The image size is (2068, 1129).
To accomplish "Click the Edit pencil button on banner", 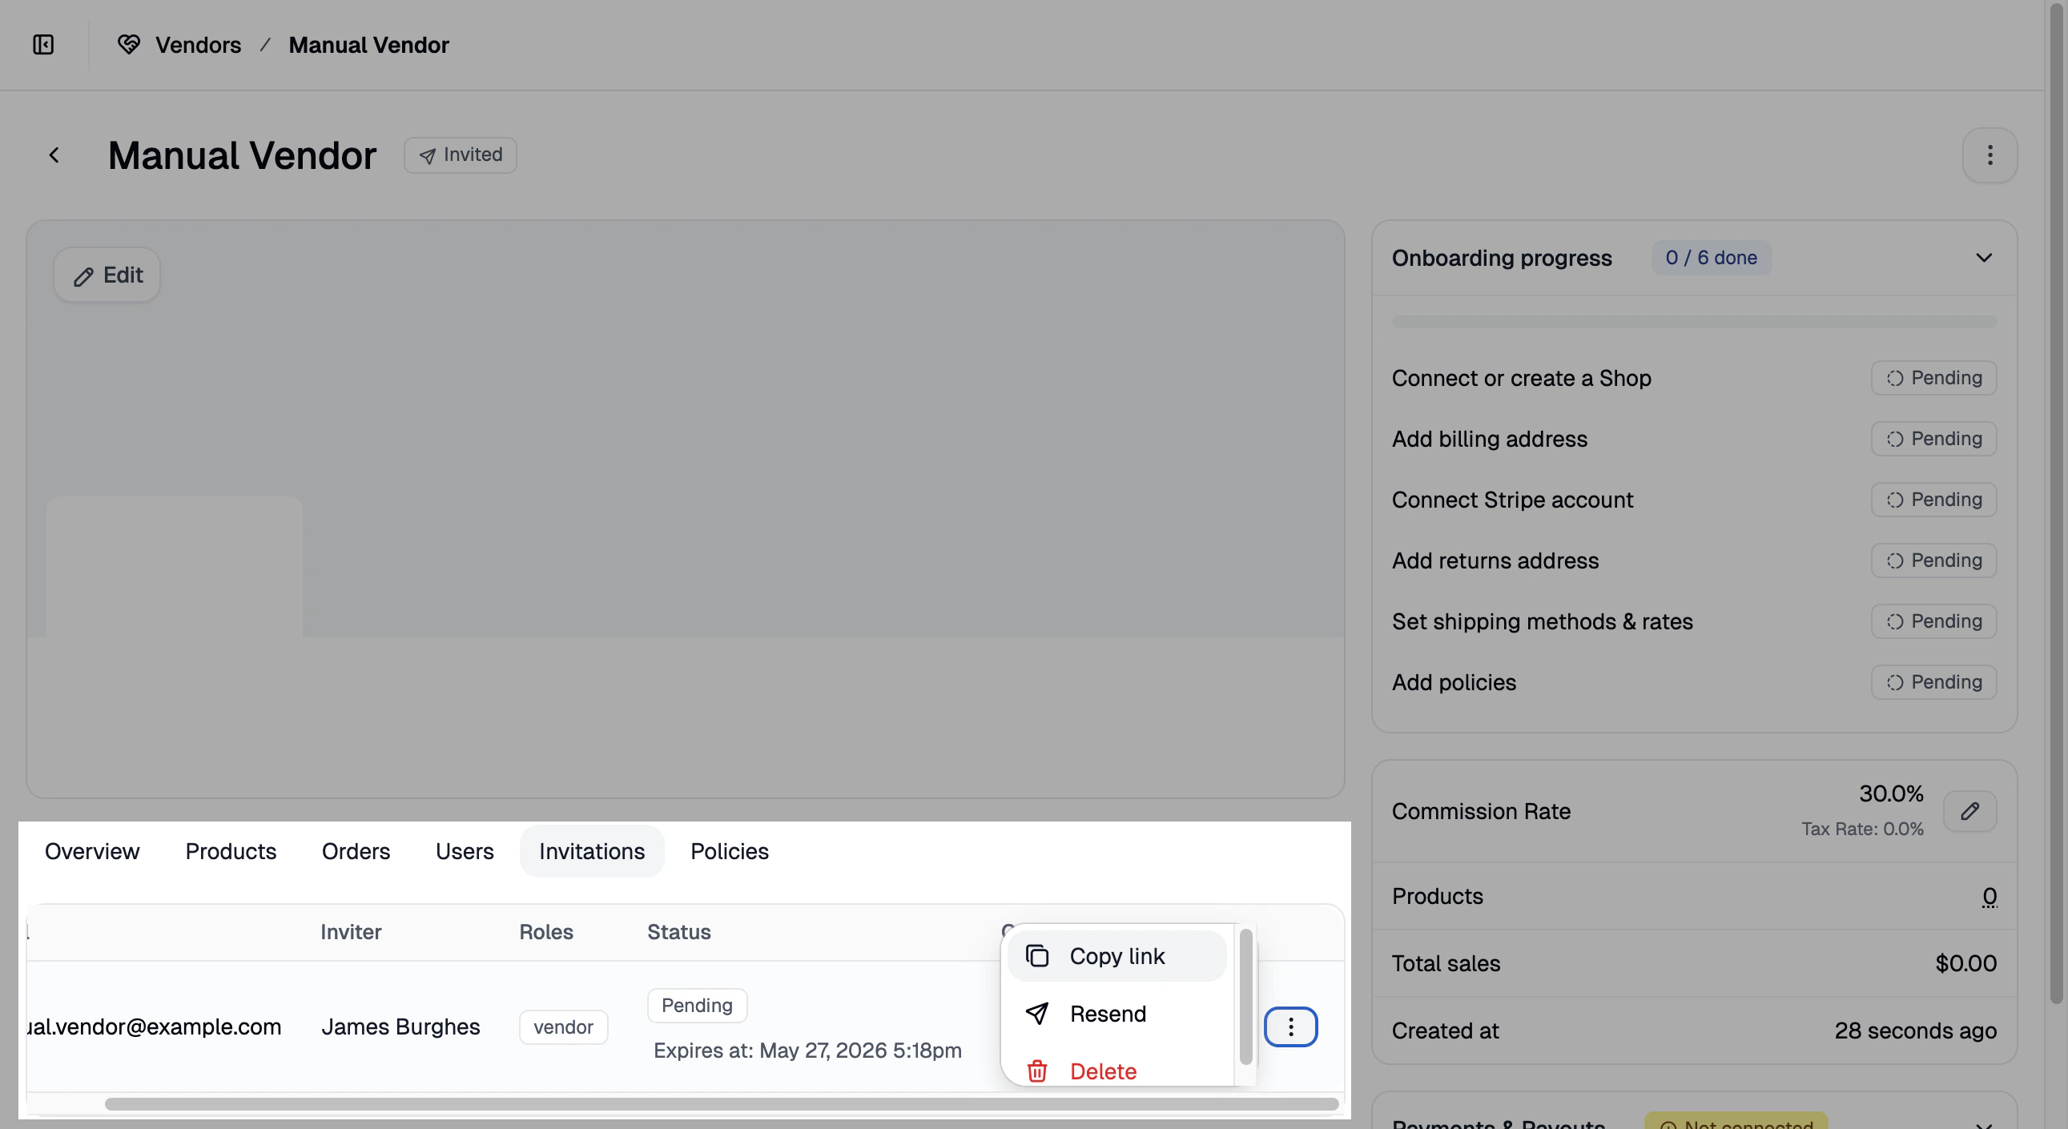I will pyautogui.click(x=107, y=275).
